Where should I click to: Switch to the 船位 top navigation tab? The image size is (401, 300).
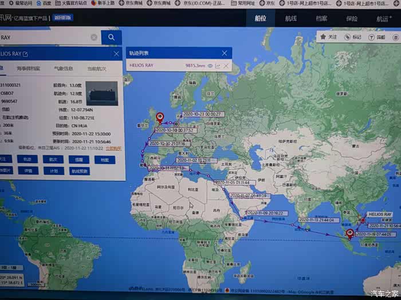260,18
